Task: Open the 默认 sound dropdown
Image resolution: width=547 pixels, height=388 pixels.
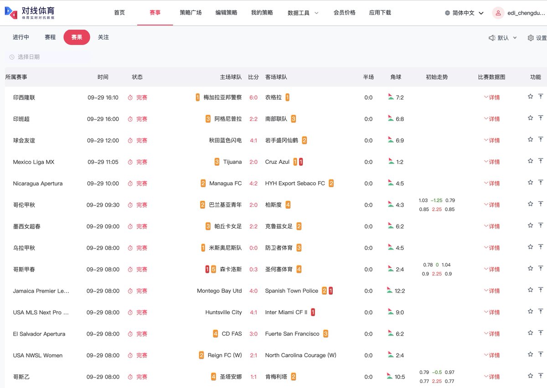Action: 503,38
